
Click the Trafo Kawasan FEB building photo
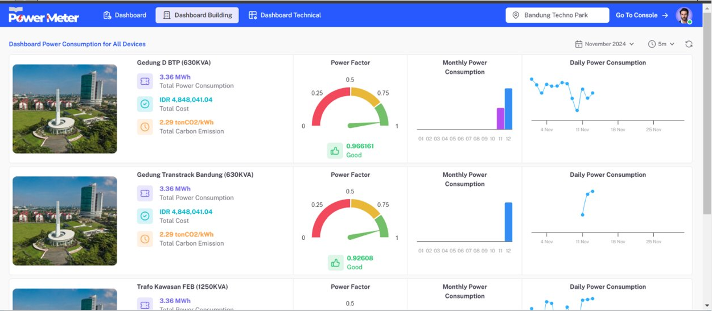pyautogui.click(x=65, y=300)
